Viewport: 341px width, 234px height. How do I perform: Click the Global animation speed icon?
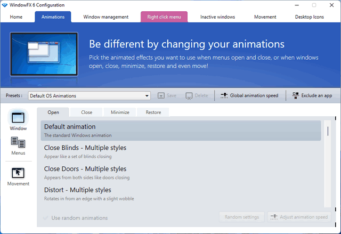(x=224, y=96)
